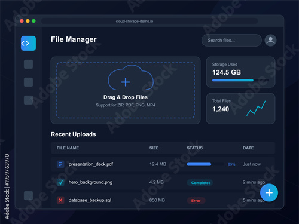This screenshot has height=224, width=299.
Task: Click the Completed status badge
Action: 200,183
